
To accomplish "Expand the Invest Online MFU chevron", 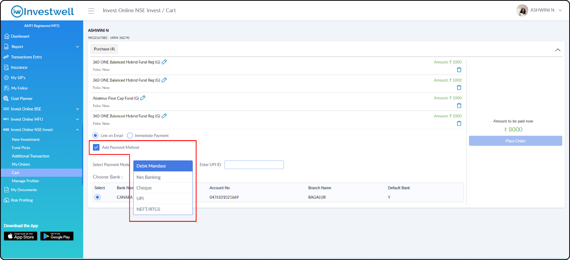I will tap(77, 119).
